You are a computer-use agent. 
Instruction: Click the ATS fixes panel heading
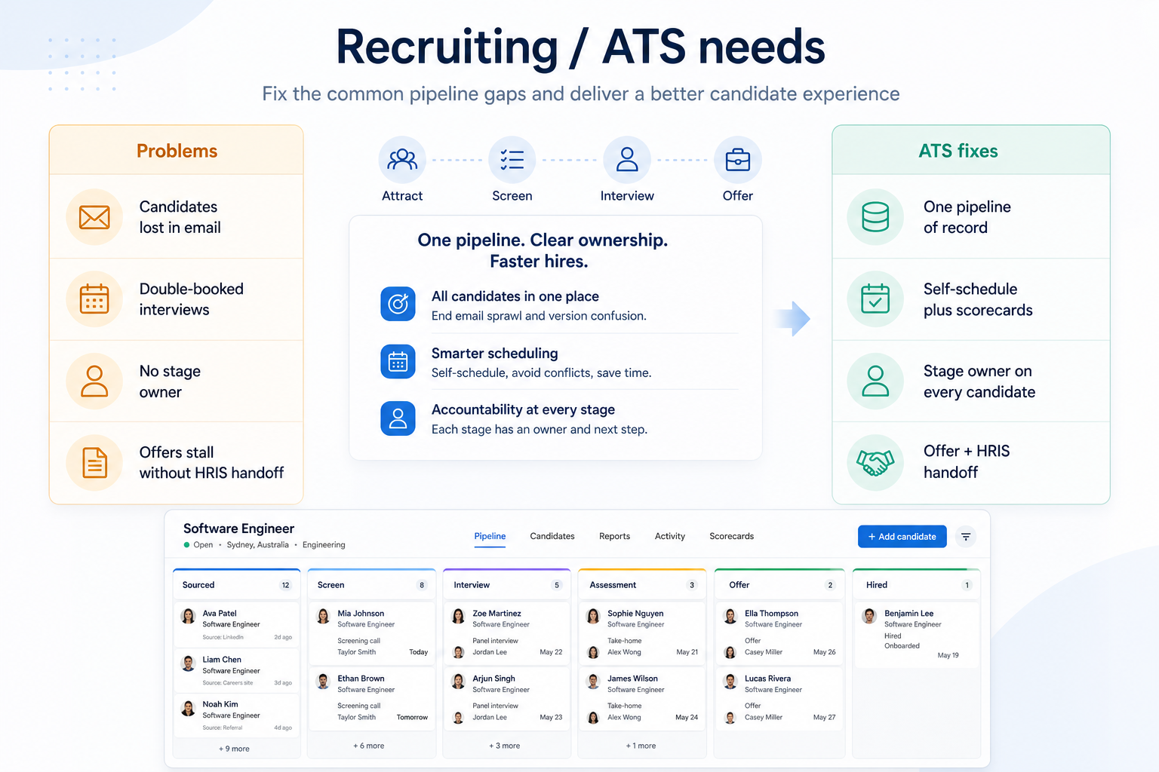coord(958,151)
